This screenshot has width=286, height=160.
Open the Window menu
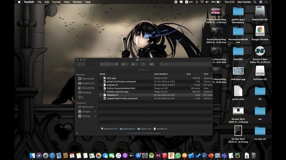click(x=77, y=2)
